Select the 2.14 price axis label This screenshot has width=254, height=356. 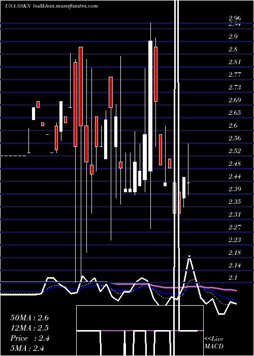pyautogui.click(x=234, y=265)
